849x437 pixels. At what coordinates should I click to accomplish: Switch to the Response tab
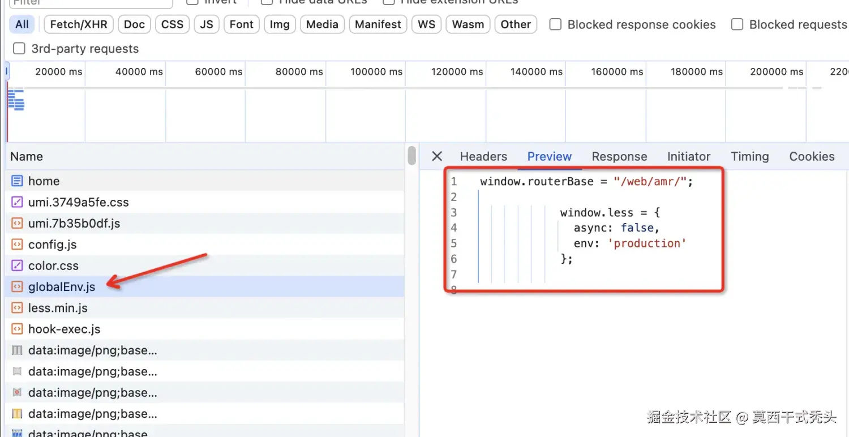(619, 157)
